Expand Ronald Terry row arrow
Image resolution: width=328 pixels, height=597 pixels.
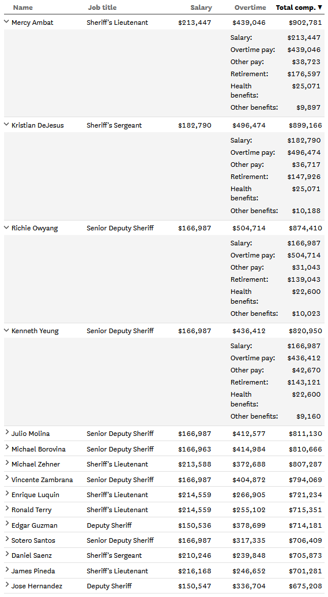(x=7, y=508)
